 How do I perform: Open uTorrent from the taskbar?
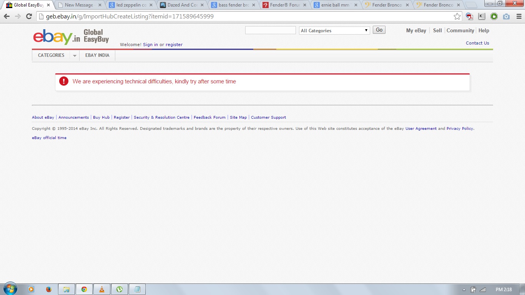click(x=120, y=289)
